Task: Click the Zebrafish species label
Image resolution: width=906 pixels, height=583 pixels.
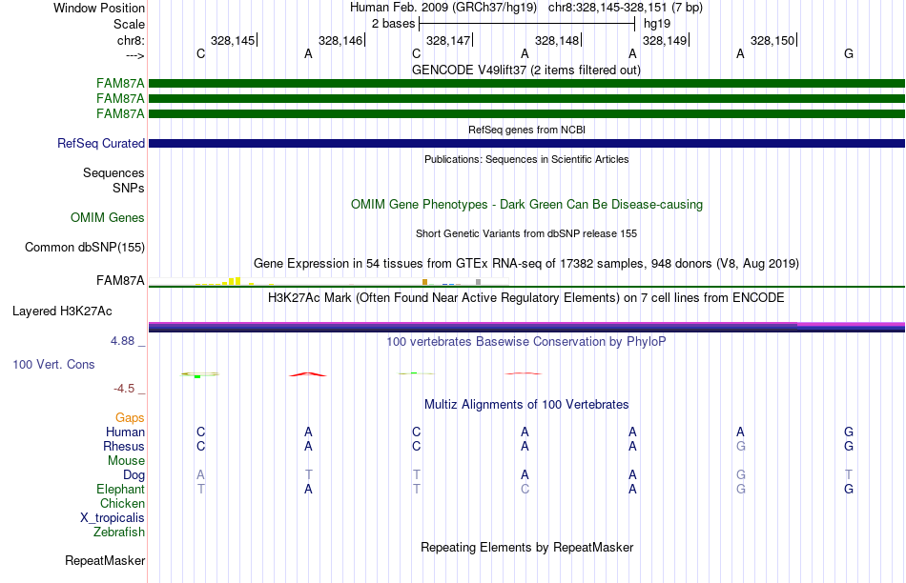Action: coord(119,532)
